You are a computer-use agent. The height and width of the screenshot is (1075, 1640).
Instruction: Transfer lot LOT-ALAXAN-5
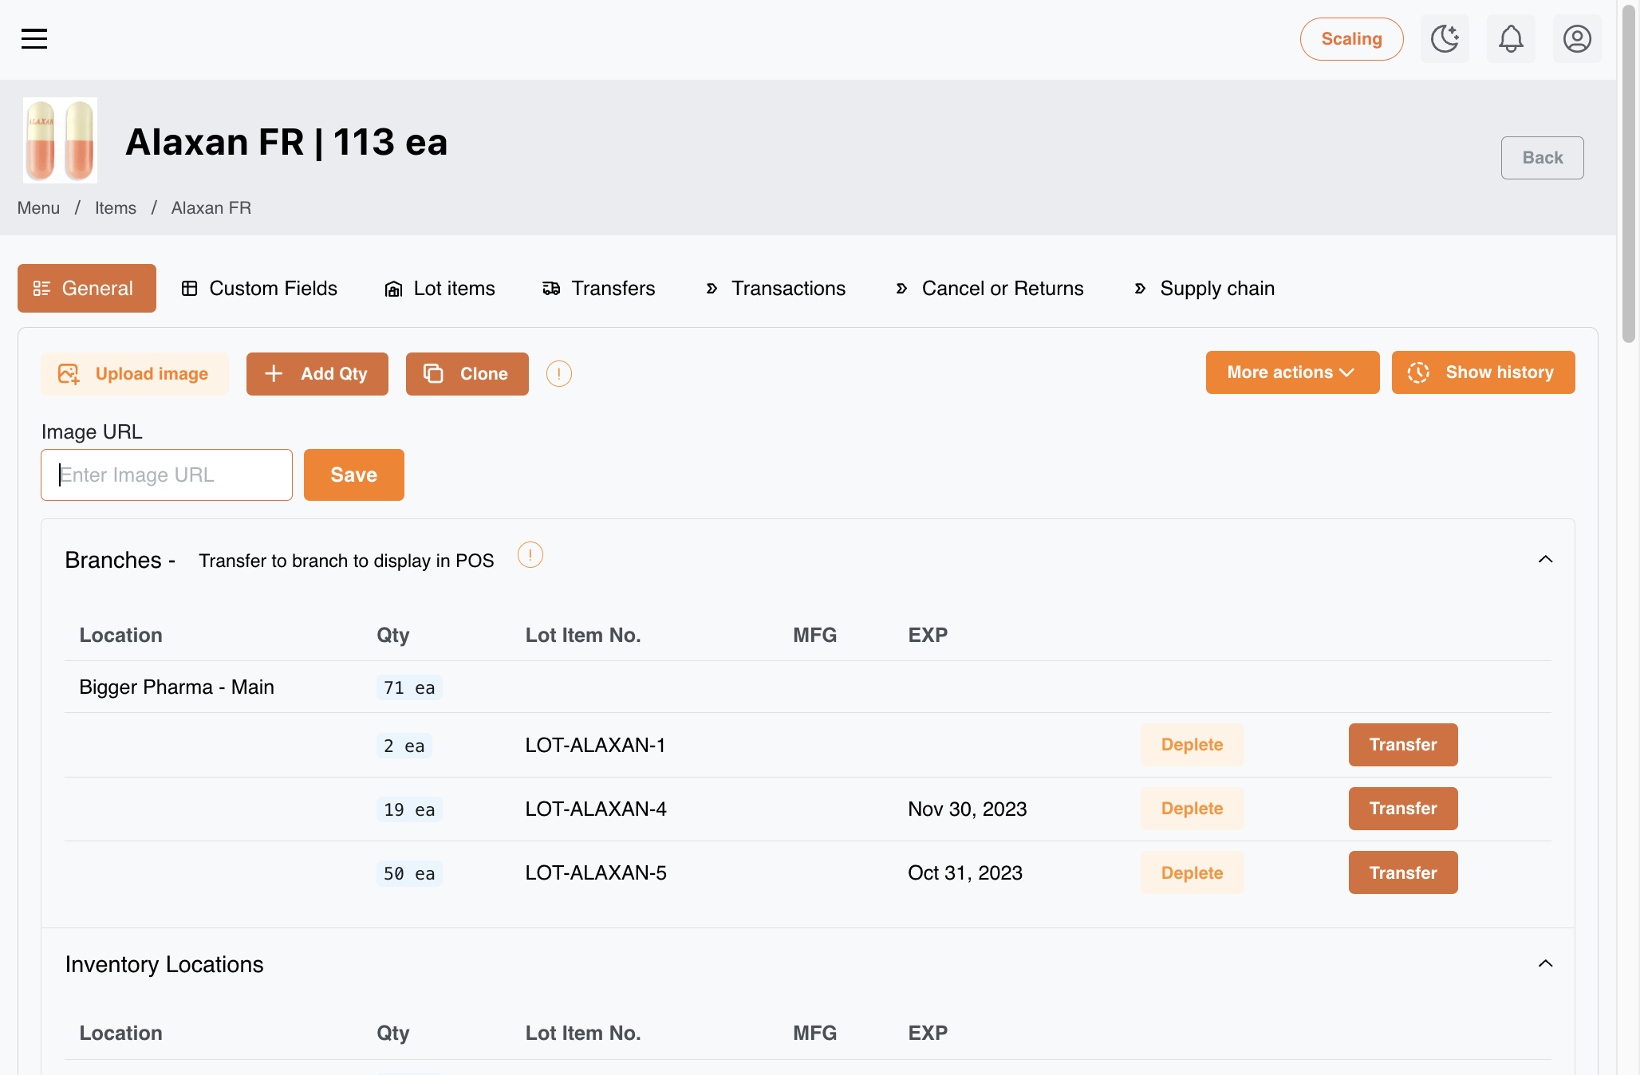(1403, 872)
